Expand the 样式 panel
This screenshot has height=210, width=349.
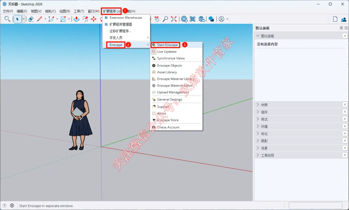pyautogui.click(x=258, y=119)
